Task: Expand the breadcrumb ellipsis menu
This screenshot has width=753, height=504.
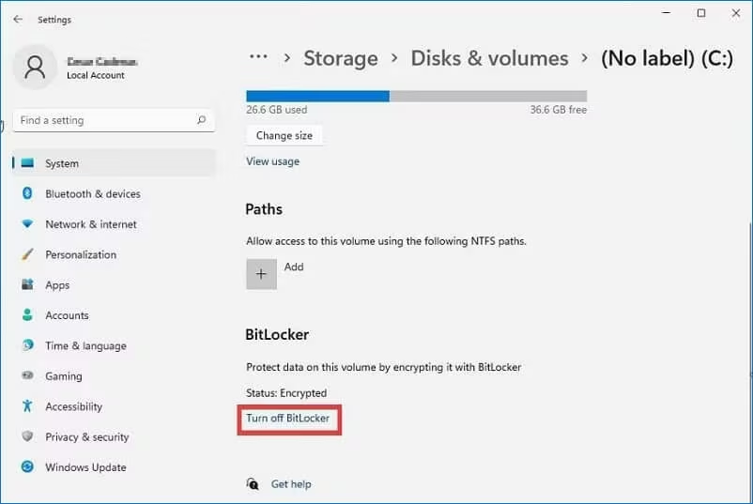Action: 258,57
